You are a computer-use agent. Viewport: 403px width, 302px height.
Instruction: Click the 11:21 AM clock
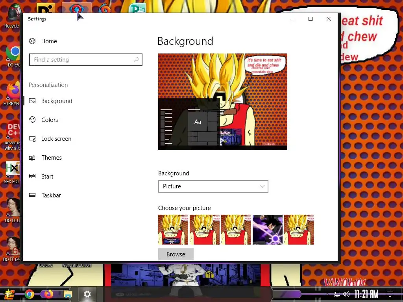click(366, 294)
